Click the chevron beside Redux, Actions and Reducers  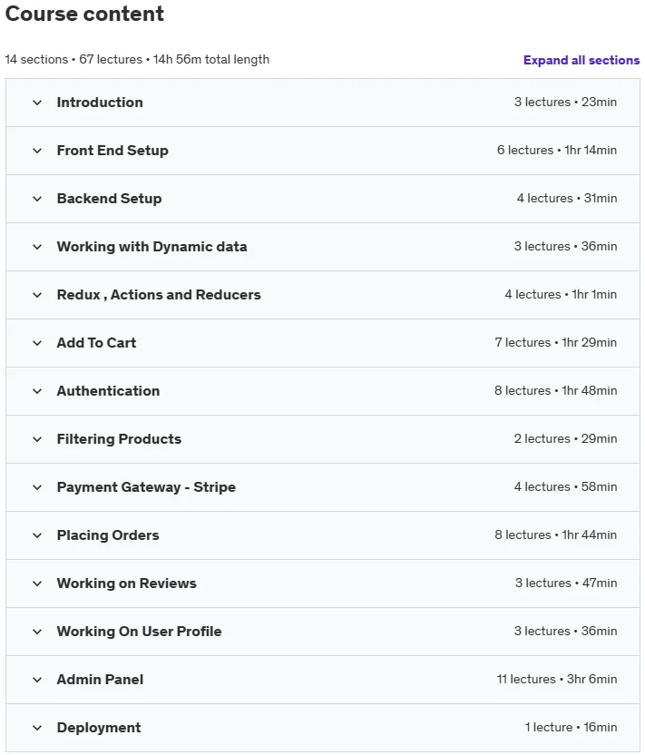(37, 295)
